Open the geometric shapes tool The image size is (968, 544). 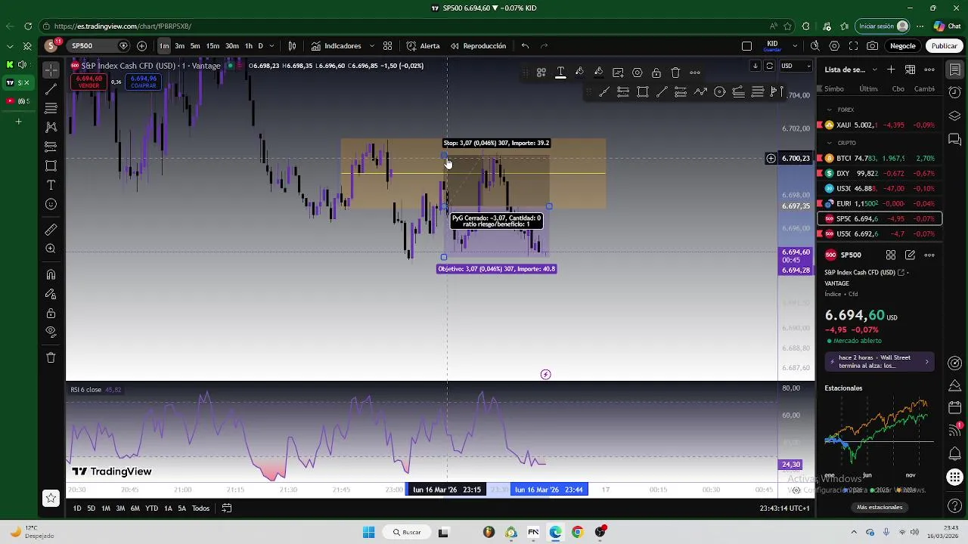pyautogui.click(x=51, y=165)
